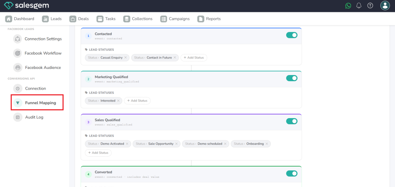Toggle the Sales Qualified stage switch
The image size is (395, 187).
292,121
